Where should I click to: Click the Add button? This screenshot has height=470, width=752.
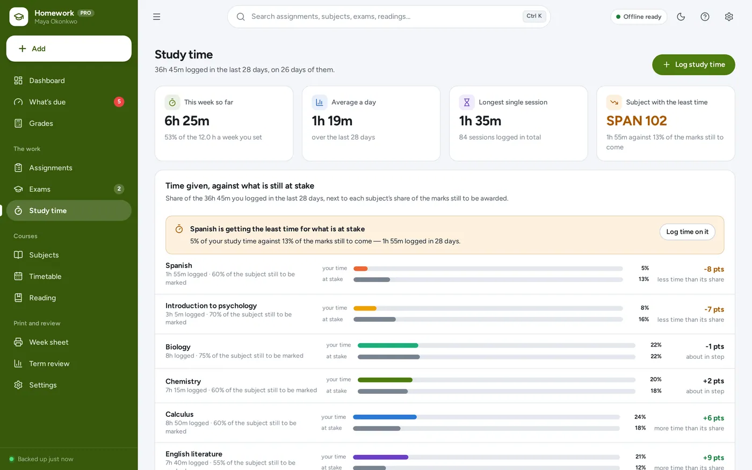(69, 48)
